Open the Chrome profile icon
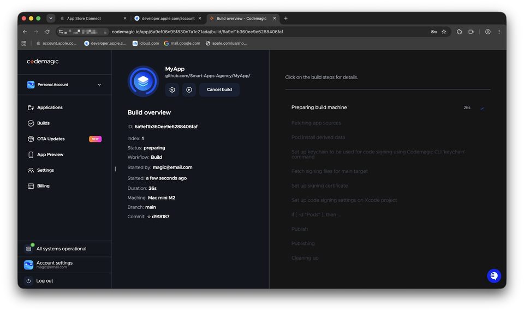Viewport: 524px width, 312px height. click(488, 32)
